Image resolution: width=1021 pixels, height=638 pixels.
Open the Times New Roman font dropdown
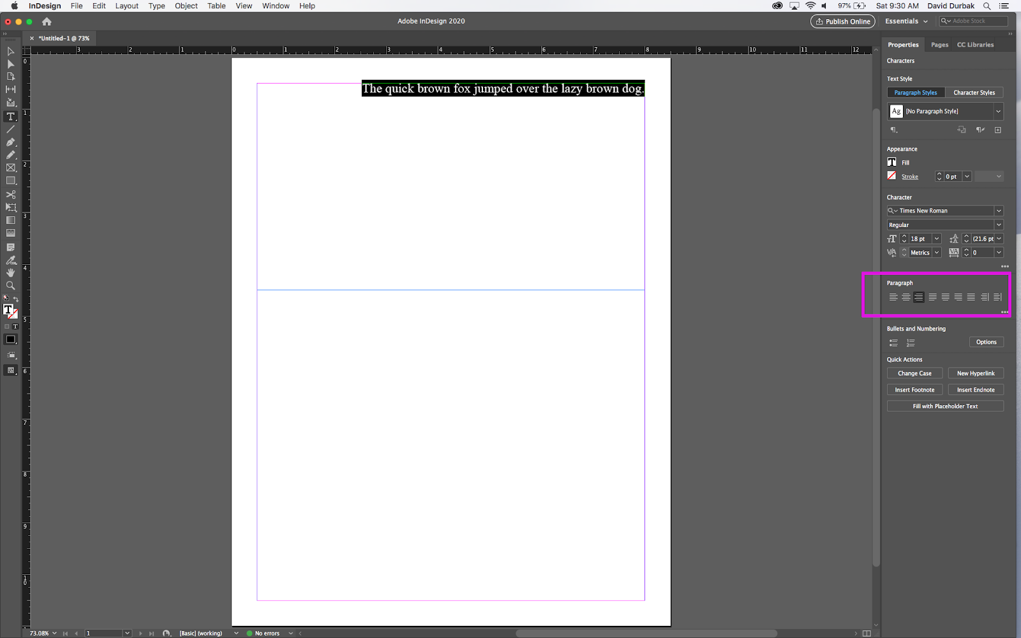(999, 211)
